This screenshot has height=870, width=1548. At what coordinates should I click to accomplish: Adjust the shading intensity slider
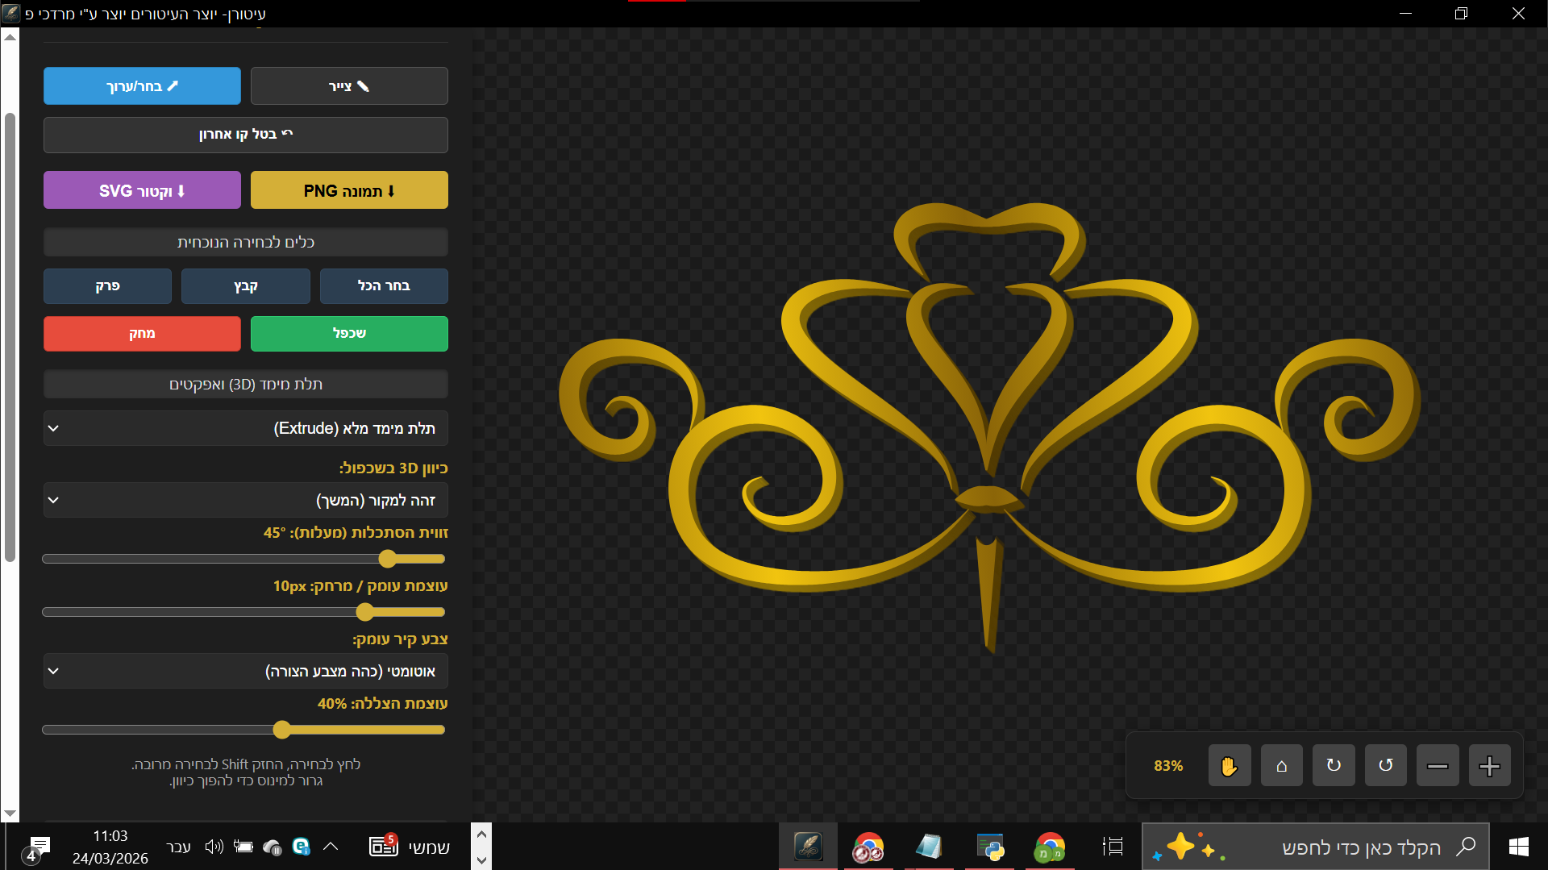[281, 730]
